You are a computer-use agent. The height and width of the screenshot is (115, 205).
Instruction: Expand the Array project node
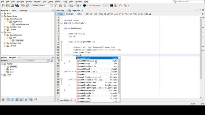(2, 13)
